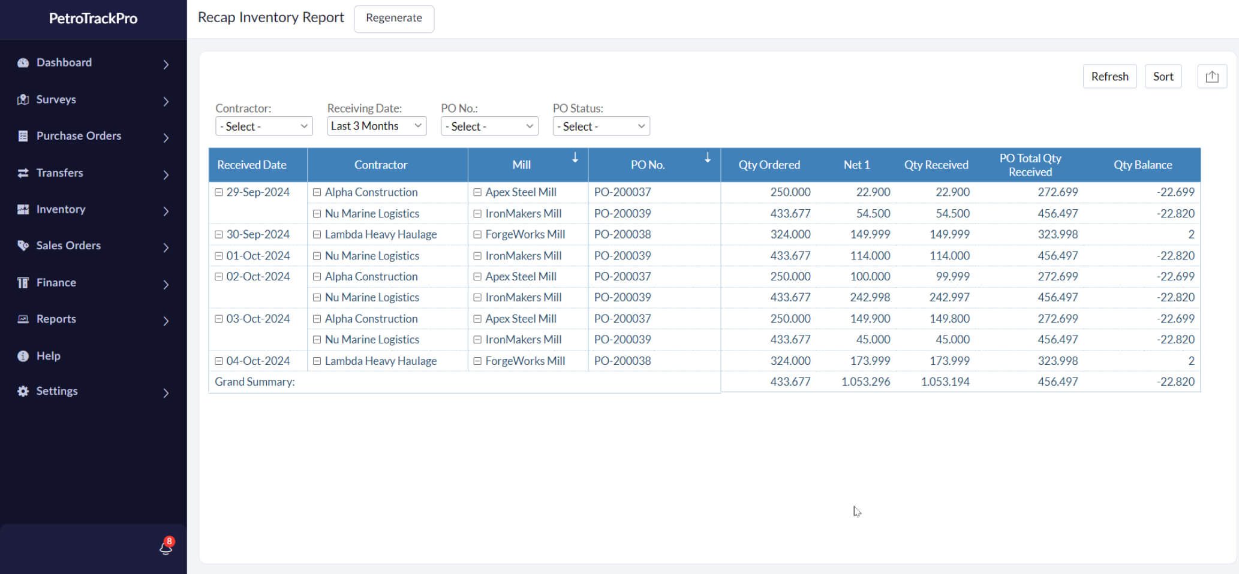Toggle the Mill column sort arrow
Screen dimensions: 1239x574
tap(575, 158)
